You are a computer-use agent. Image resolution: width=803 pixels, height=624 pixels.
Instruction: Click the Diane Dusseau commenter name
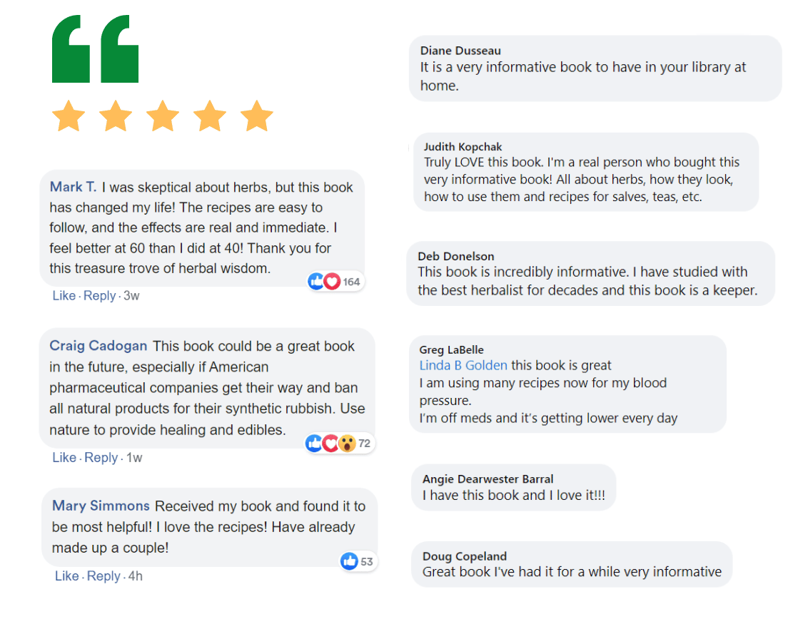point(460,51)
